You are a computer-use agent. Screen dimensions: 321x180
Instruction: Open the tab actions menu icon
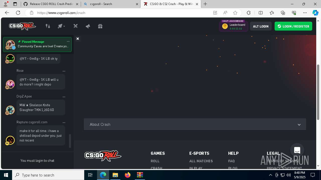(15, 4)
